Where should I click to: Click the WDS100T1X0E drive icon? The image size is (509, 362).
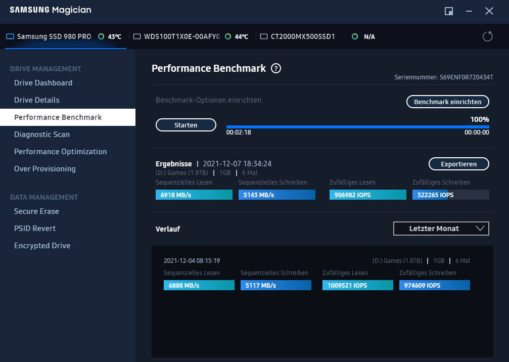pyautogui.click(x=137, y=36)
